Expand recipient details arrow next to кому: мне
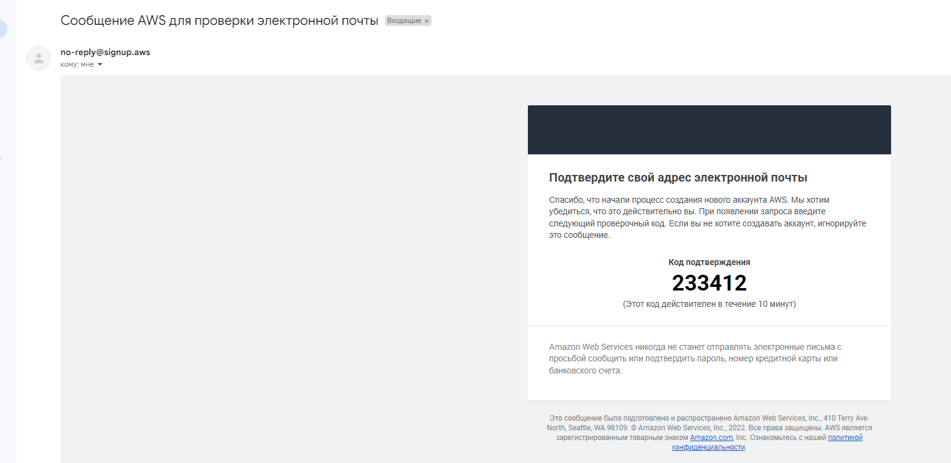Viewport: 951px width, 463px height. click(100, 65)
